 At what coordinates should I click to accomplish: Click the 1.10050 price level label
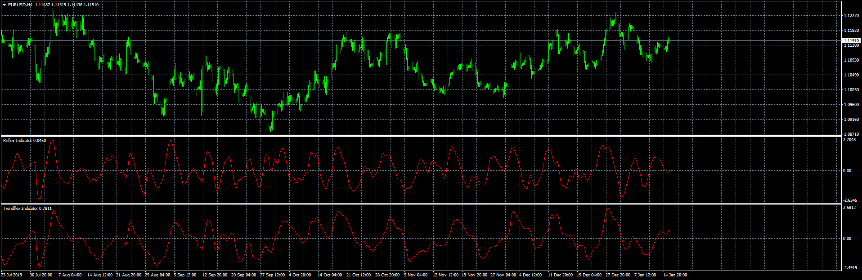852,90
